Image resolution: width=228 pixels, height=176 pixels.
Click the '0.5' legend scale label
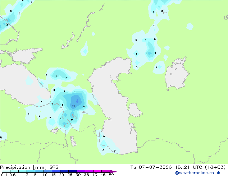tap(12, 175)
